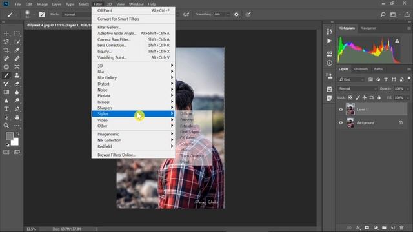Switch to the Navigator tab

pos(368,28)
